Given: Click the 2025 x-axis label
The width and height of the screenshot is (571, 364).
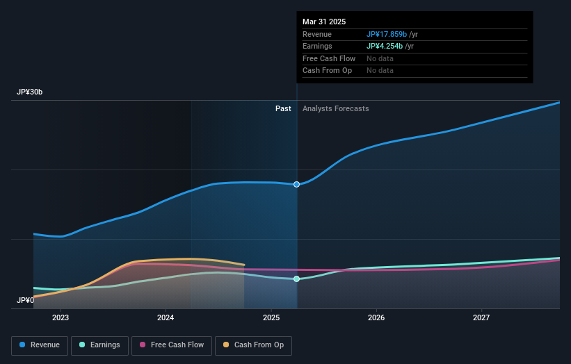Looking at the screenshot, I should pos(271,318).
